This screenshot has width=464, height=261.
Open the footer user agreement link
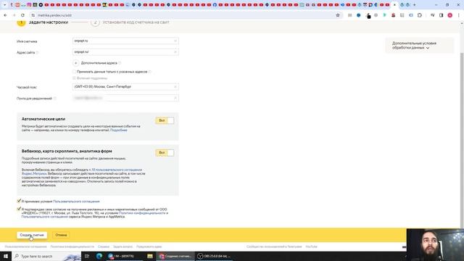[26, 246]
